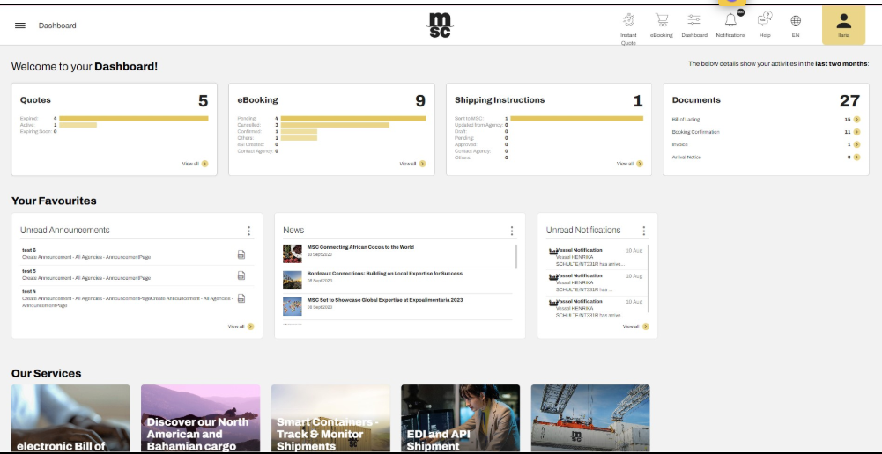The width and height of the screenshot is (882, 454).
Task: Open Bill of Lading documents arrow
Action: (x=856, y=119)
